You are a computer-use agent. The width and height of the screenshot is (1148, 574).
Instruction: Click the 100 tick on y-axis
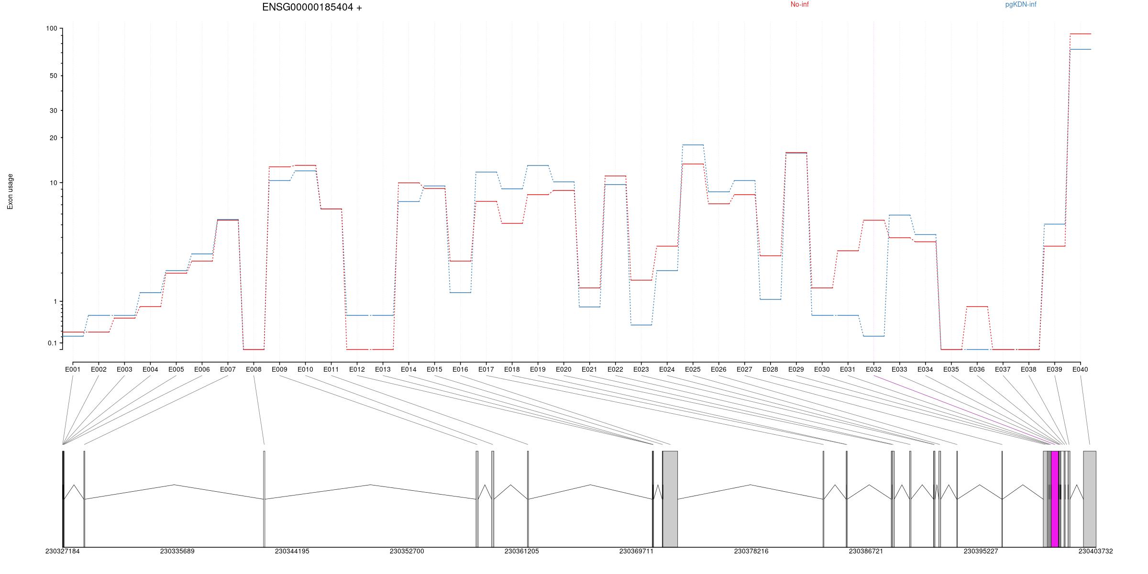(x=52, y=29)
